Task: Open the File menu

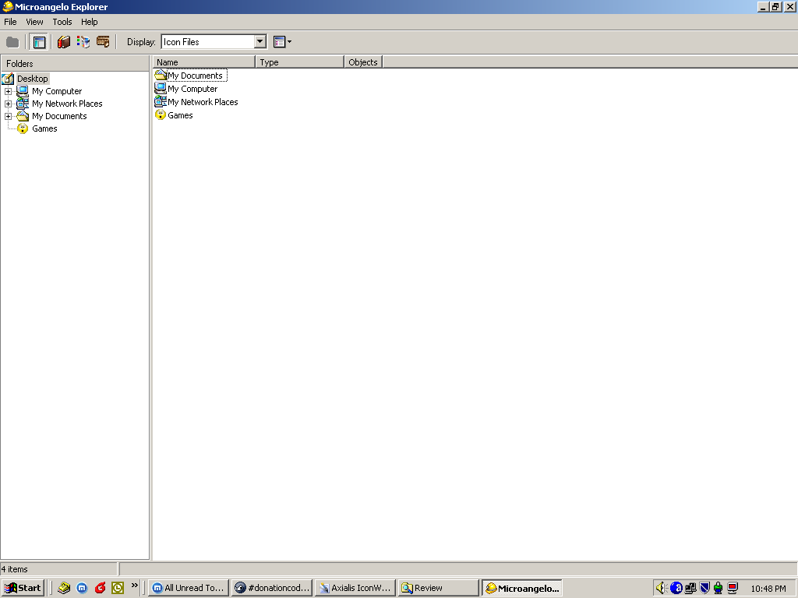Action: click(10, 22)
